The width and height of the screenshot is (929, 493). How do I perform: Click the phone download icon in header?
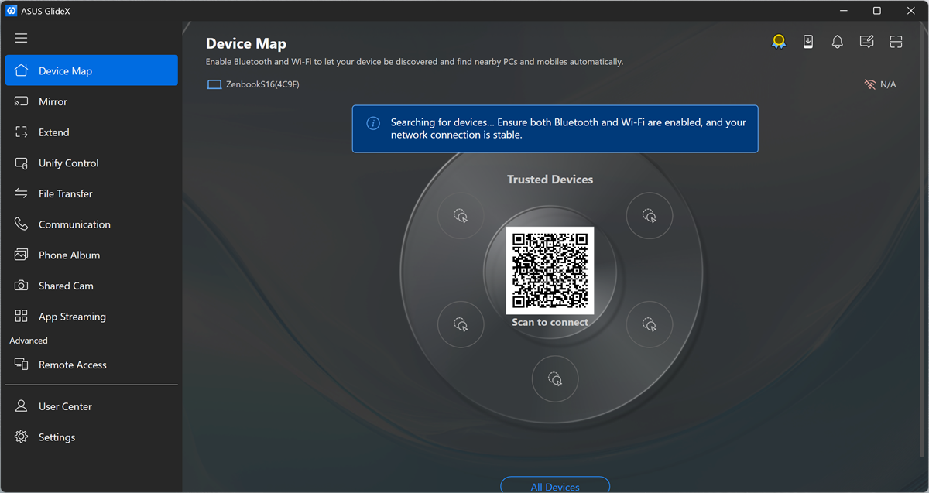[808, 42]
